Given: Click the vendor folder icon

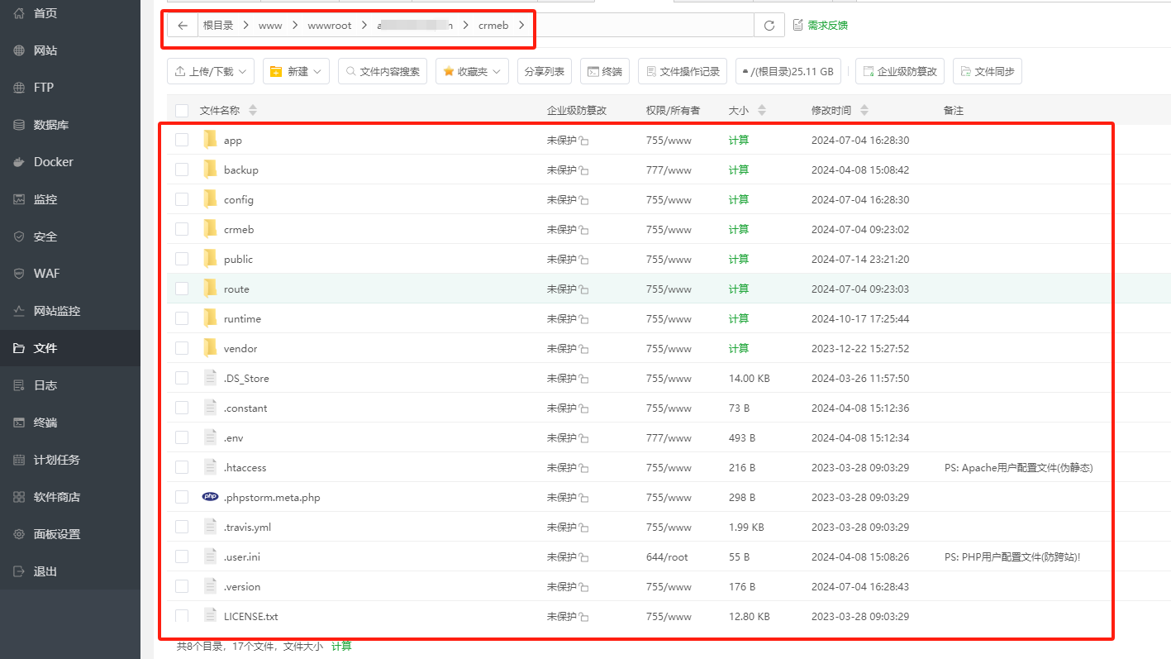Looking at the screenshot, I should [x=210, y=348].
